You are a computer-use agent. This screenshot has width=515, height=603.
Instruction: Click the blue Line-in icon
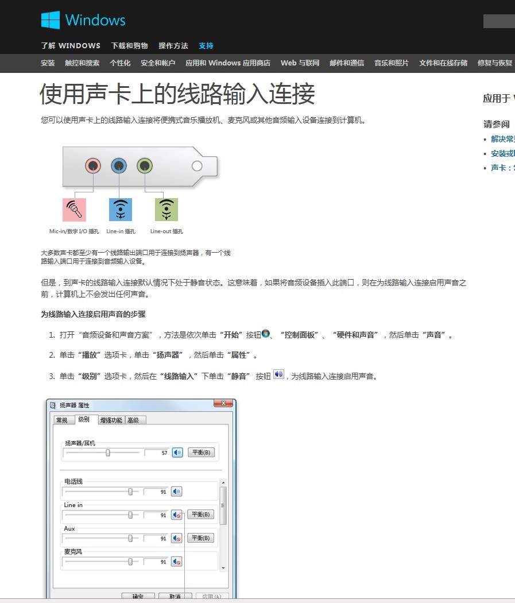[x=121, y=210]
